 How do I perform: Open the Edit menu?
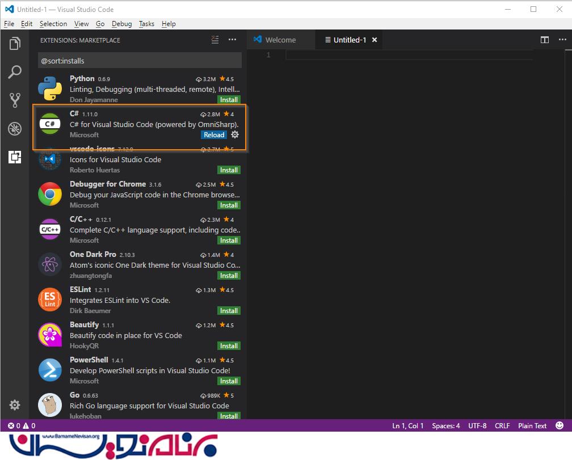[x=27, y=24]
